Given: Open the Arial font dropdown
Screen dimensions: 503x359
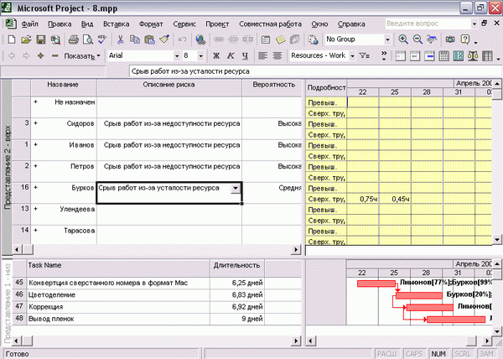Looking at the screenshot, I should 176,56.
